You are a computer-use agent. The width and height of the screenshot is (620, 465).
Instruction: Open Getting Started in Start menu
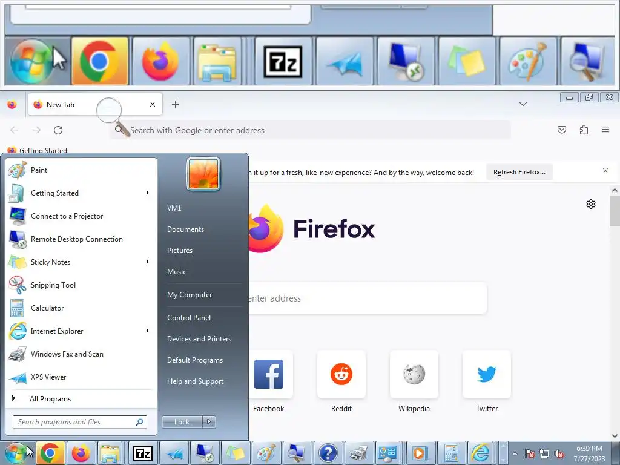(81, 193)
